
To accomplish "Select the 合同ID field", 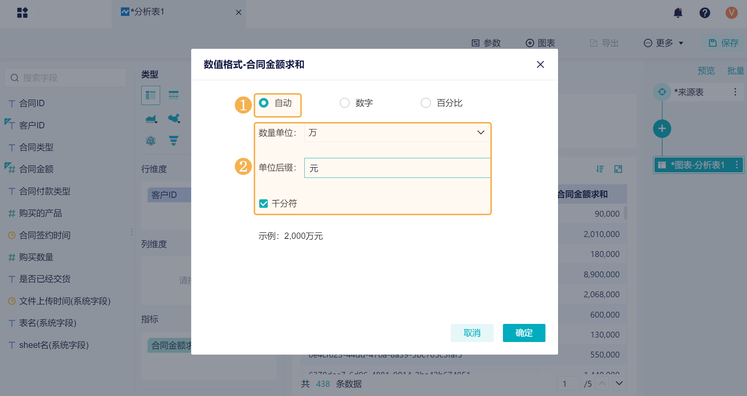I will pos(32,103).
